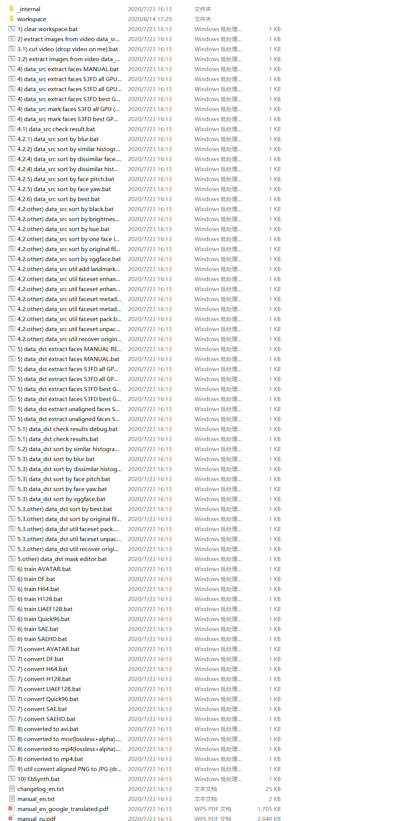Select 3.1) cut video (drop video on me).bat
Screen dimensions: 416x821
click(x=68, y=49)
